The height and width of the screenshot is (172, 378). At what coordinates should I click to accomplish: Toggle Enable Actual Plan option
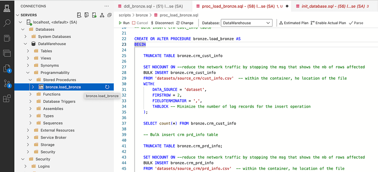[328, 23]
